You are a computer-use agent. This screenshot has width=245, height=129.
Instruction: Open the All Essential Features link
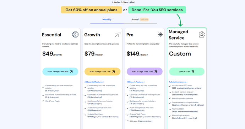94,82
